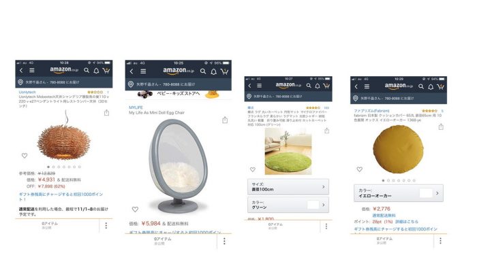Expand the サイズ 直径100cm selector

(288, 187)
